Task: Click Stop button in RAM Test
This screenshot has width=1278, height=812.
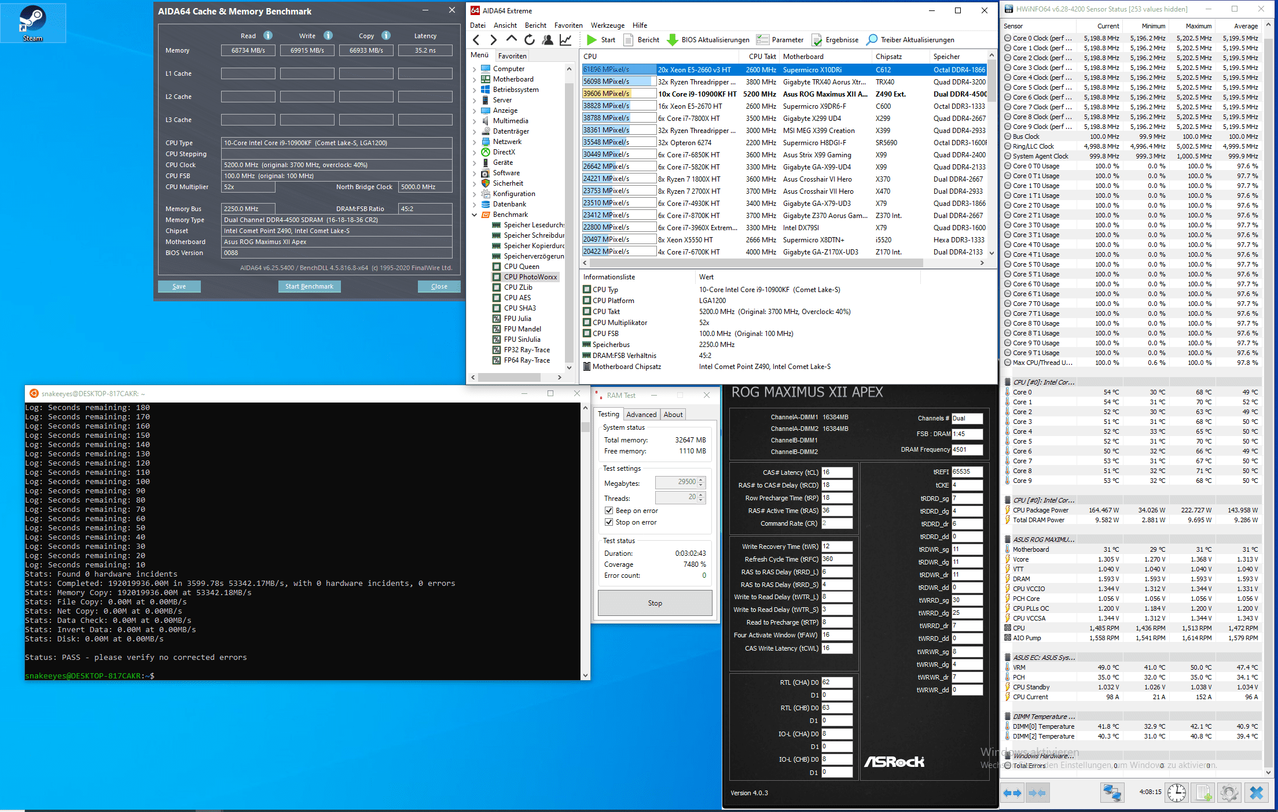Action: pos(655,603)
